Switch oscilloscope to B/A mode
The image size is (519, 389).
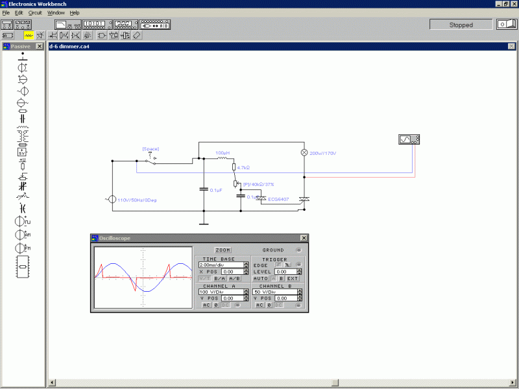tap(220, 279)
